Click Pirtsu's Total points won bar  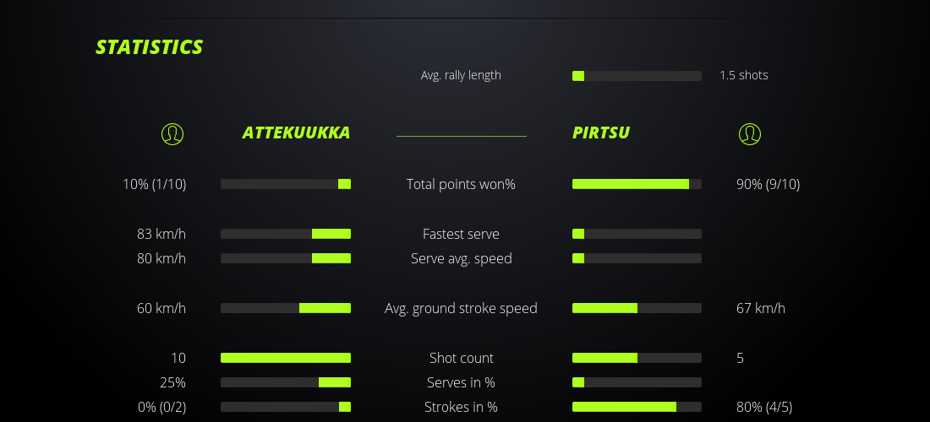tap(637, 184)
